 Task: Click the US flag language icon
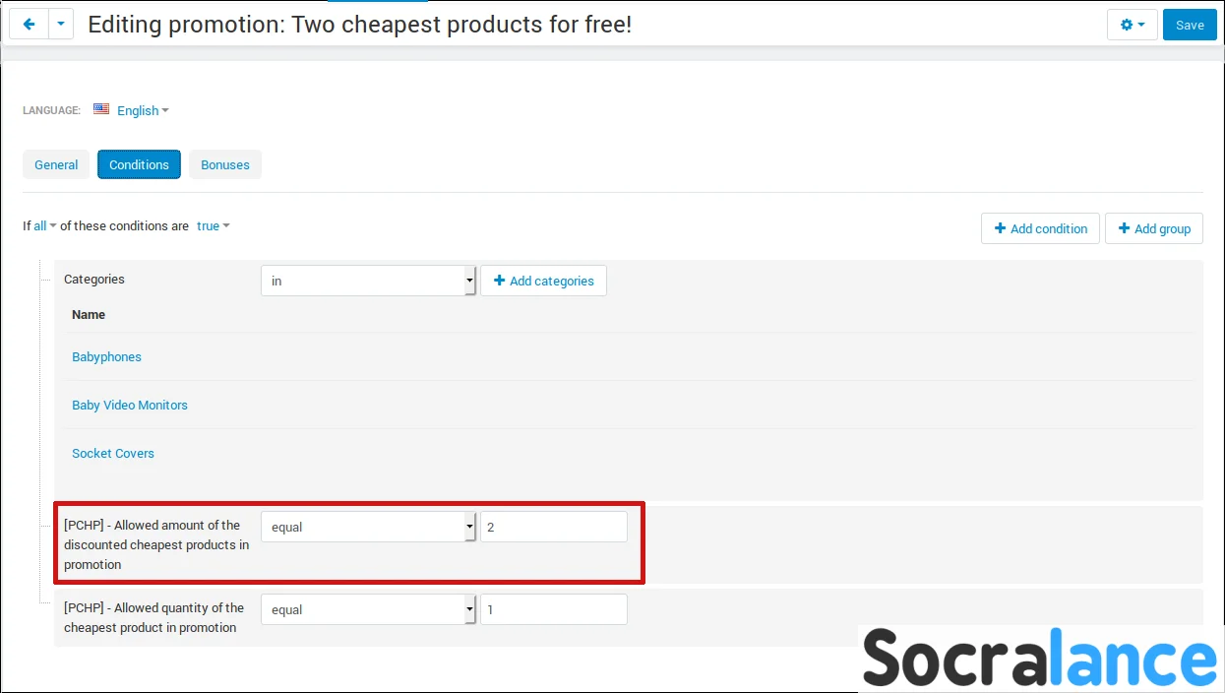click(x=101, y=109)
